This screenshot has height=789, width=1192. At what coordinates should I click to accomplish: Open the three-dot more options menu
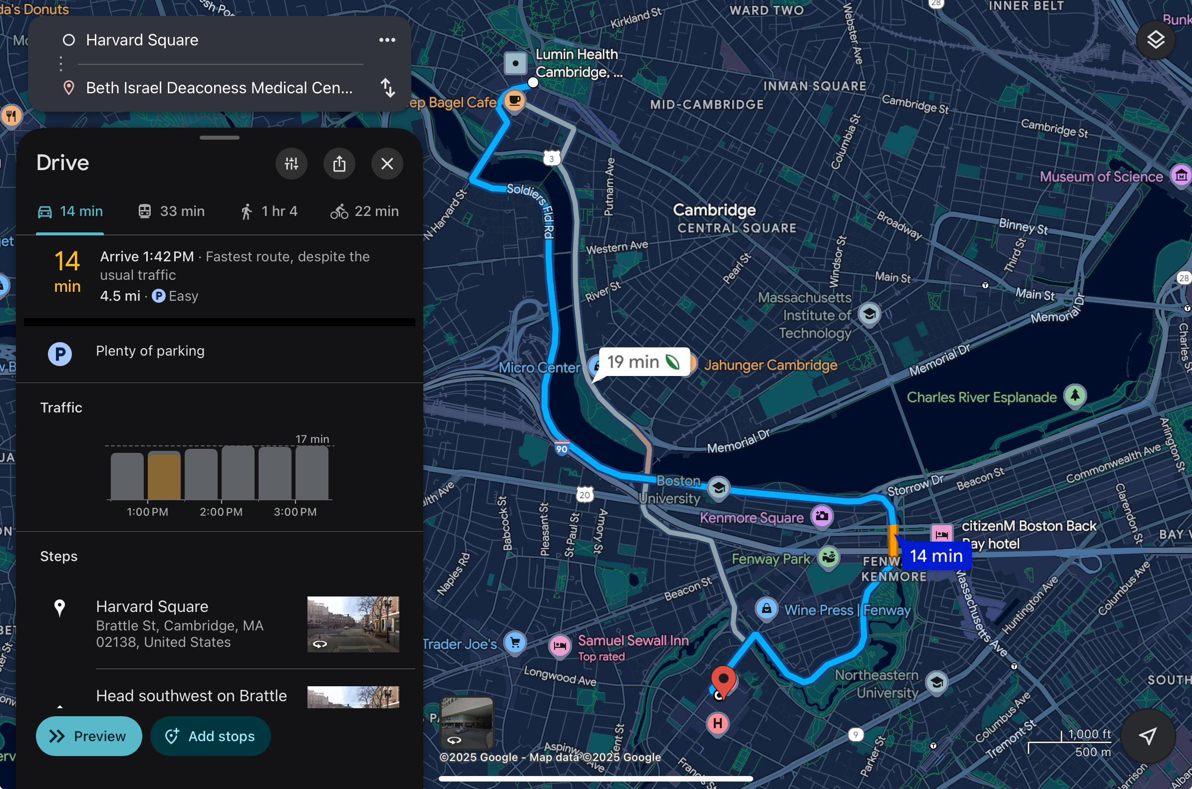(x=387, y=40)
